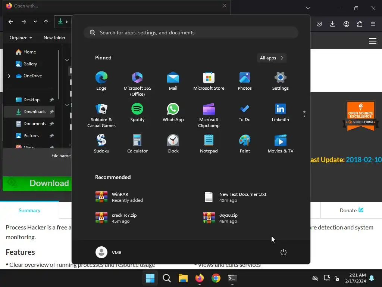Launch Microsoft 365 (Office) app
Screen dimensions: 382x287
coord(137,84)
